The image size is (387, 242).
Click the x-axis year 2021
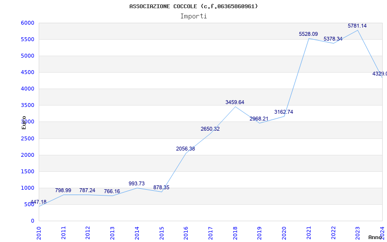point(309,233)
